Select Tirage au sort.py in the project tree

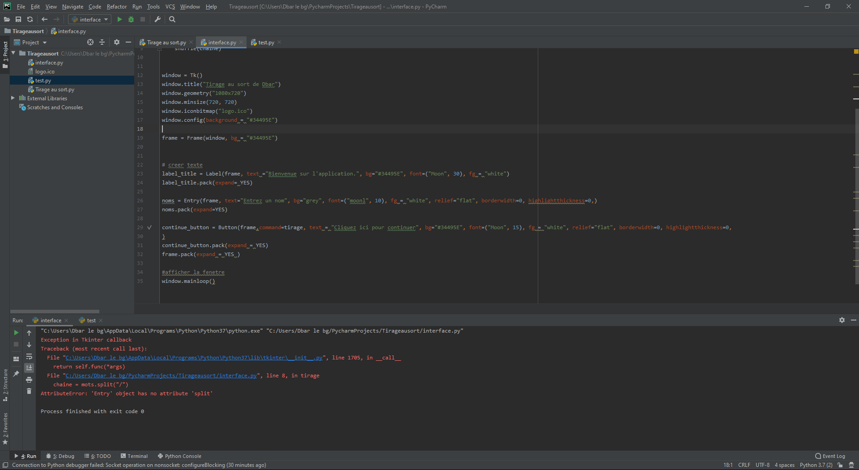coord(55,90)
